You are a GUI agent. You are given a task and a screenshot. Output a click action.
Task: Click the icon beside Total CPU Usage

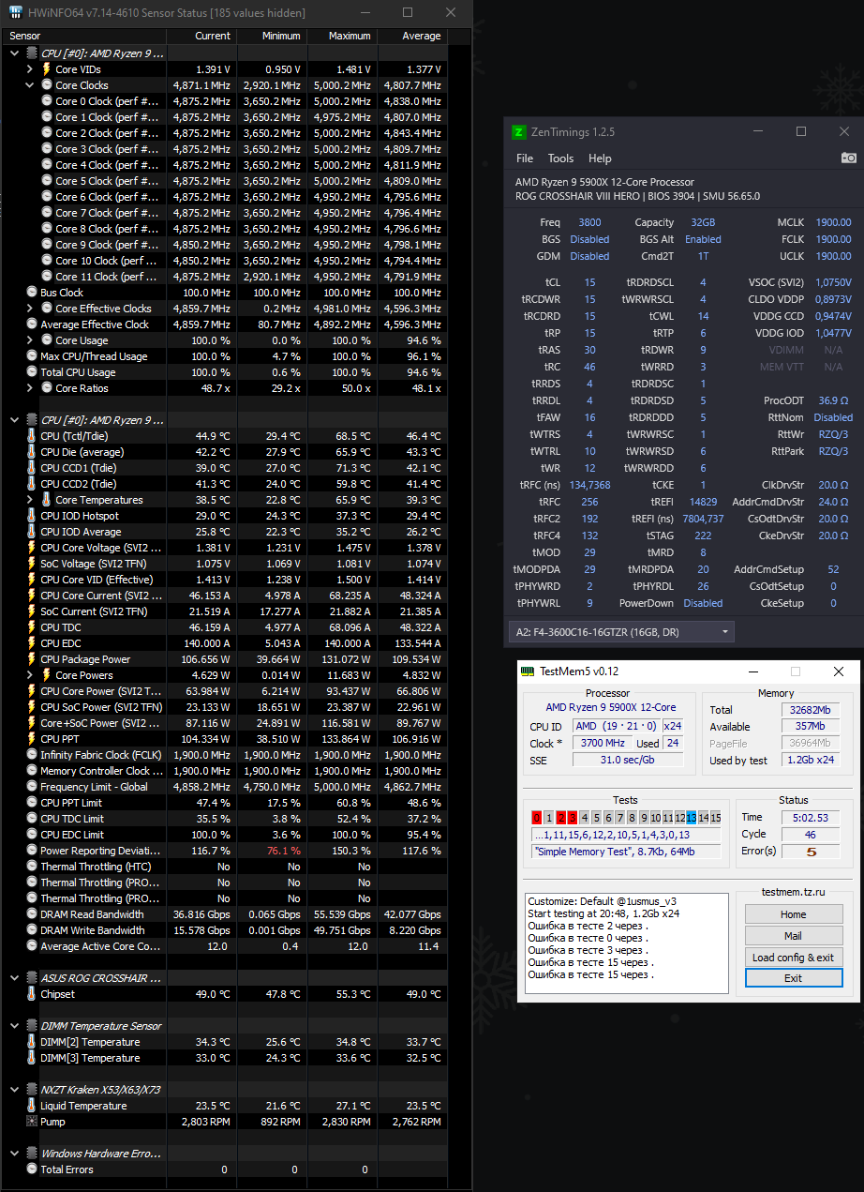32,372
